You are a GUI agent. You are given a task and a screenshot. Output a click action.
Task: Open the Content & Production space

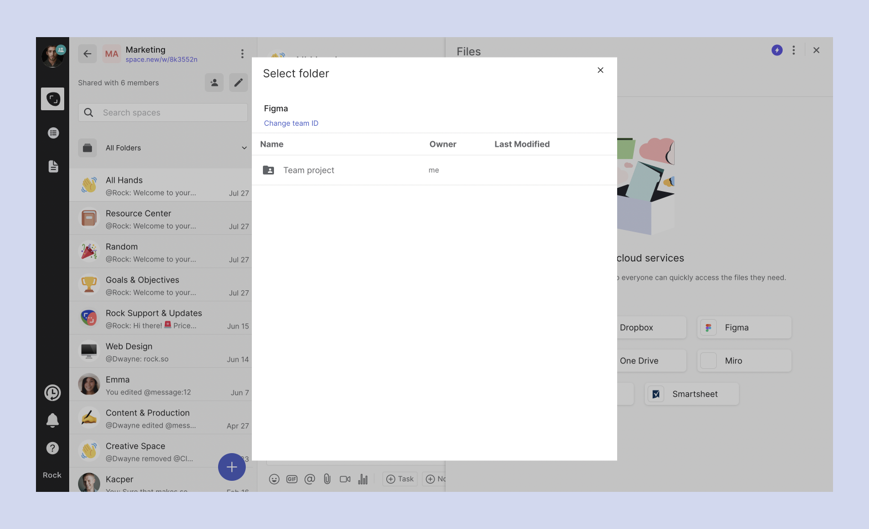coord(161,418)
